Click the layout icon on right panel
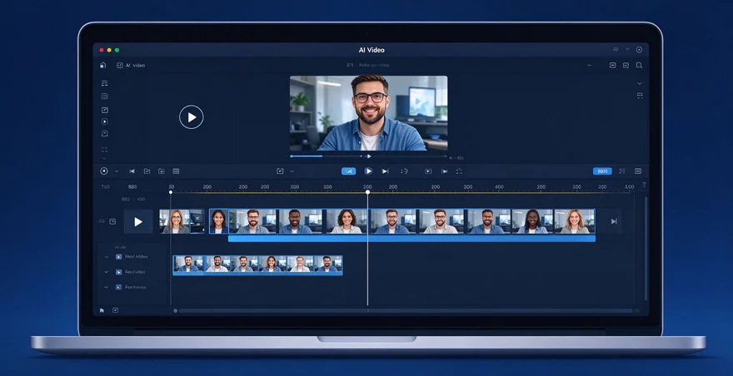 tap(640, 96)
